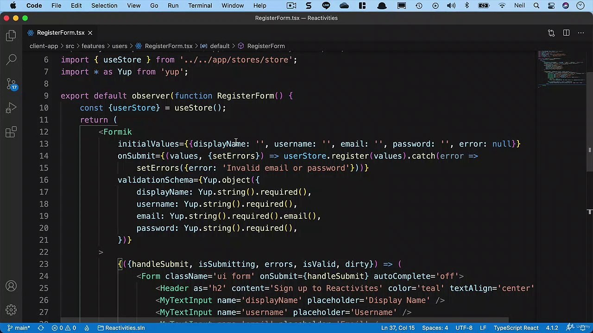Open the users breadcrumb dropdown
Image resolution: width=593 pixels, height=333 pixels.
(x=120, y=46)
